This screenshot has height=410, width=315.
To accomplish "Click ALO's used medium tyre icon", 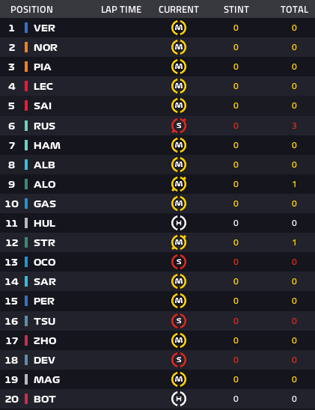I will [x=179, y=184].
